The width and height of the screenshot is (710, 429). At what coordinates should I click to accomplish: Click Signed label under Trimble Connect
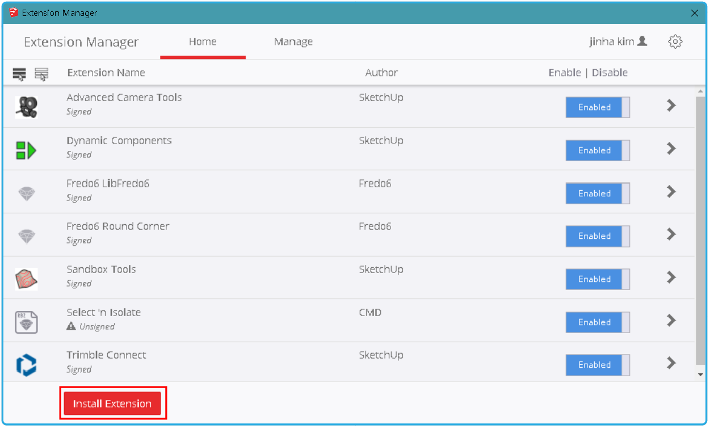tap(79, 369)
